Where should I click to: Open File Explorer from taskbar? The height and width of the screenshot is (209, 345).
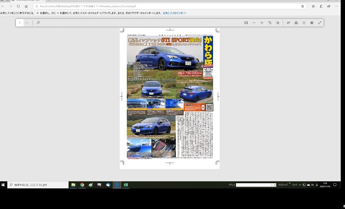(x=73, y=185)
